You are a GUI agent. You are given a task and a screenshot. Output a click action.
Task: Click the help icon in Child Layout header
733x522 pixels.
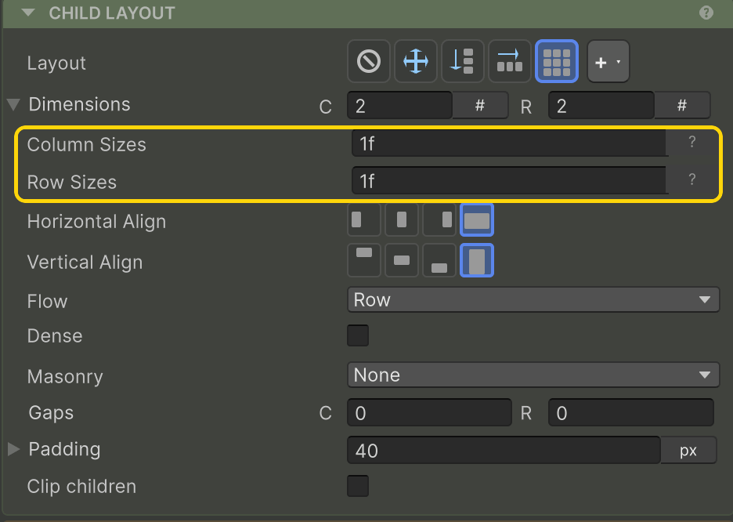[706, 13]
